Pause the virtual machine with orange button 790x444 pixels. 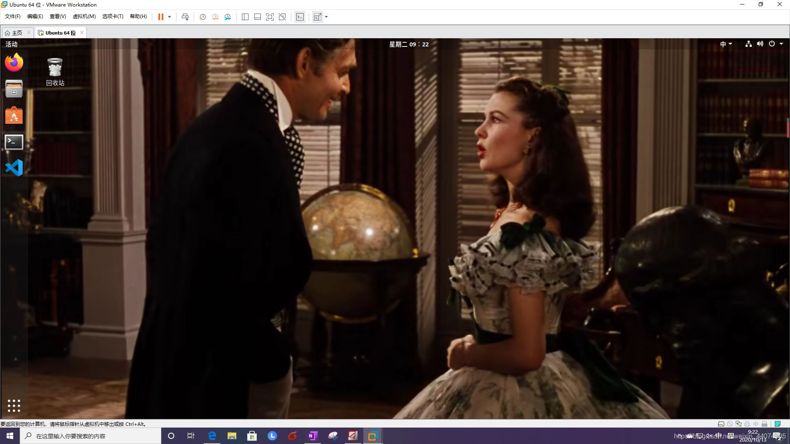pyautogui.click(x=161, y=17)
